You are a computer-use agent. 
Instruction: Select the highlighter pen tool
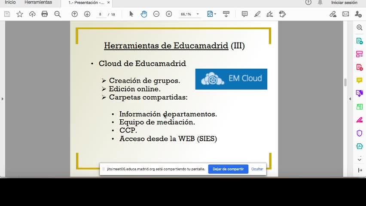coord(257,14)
